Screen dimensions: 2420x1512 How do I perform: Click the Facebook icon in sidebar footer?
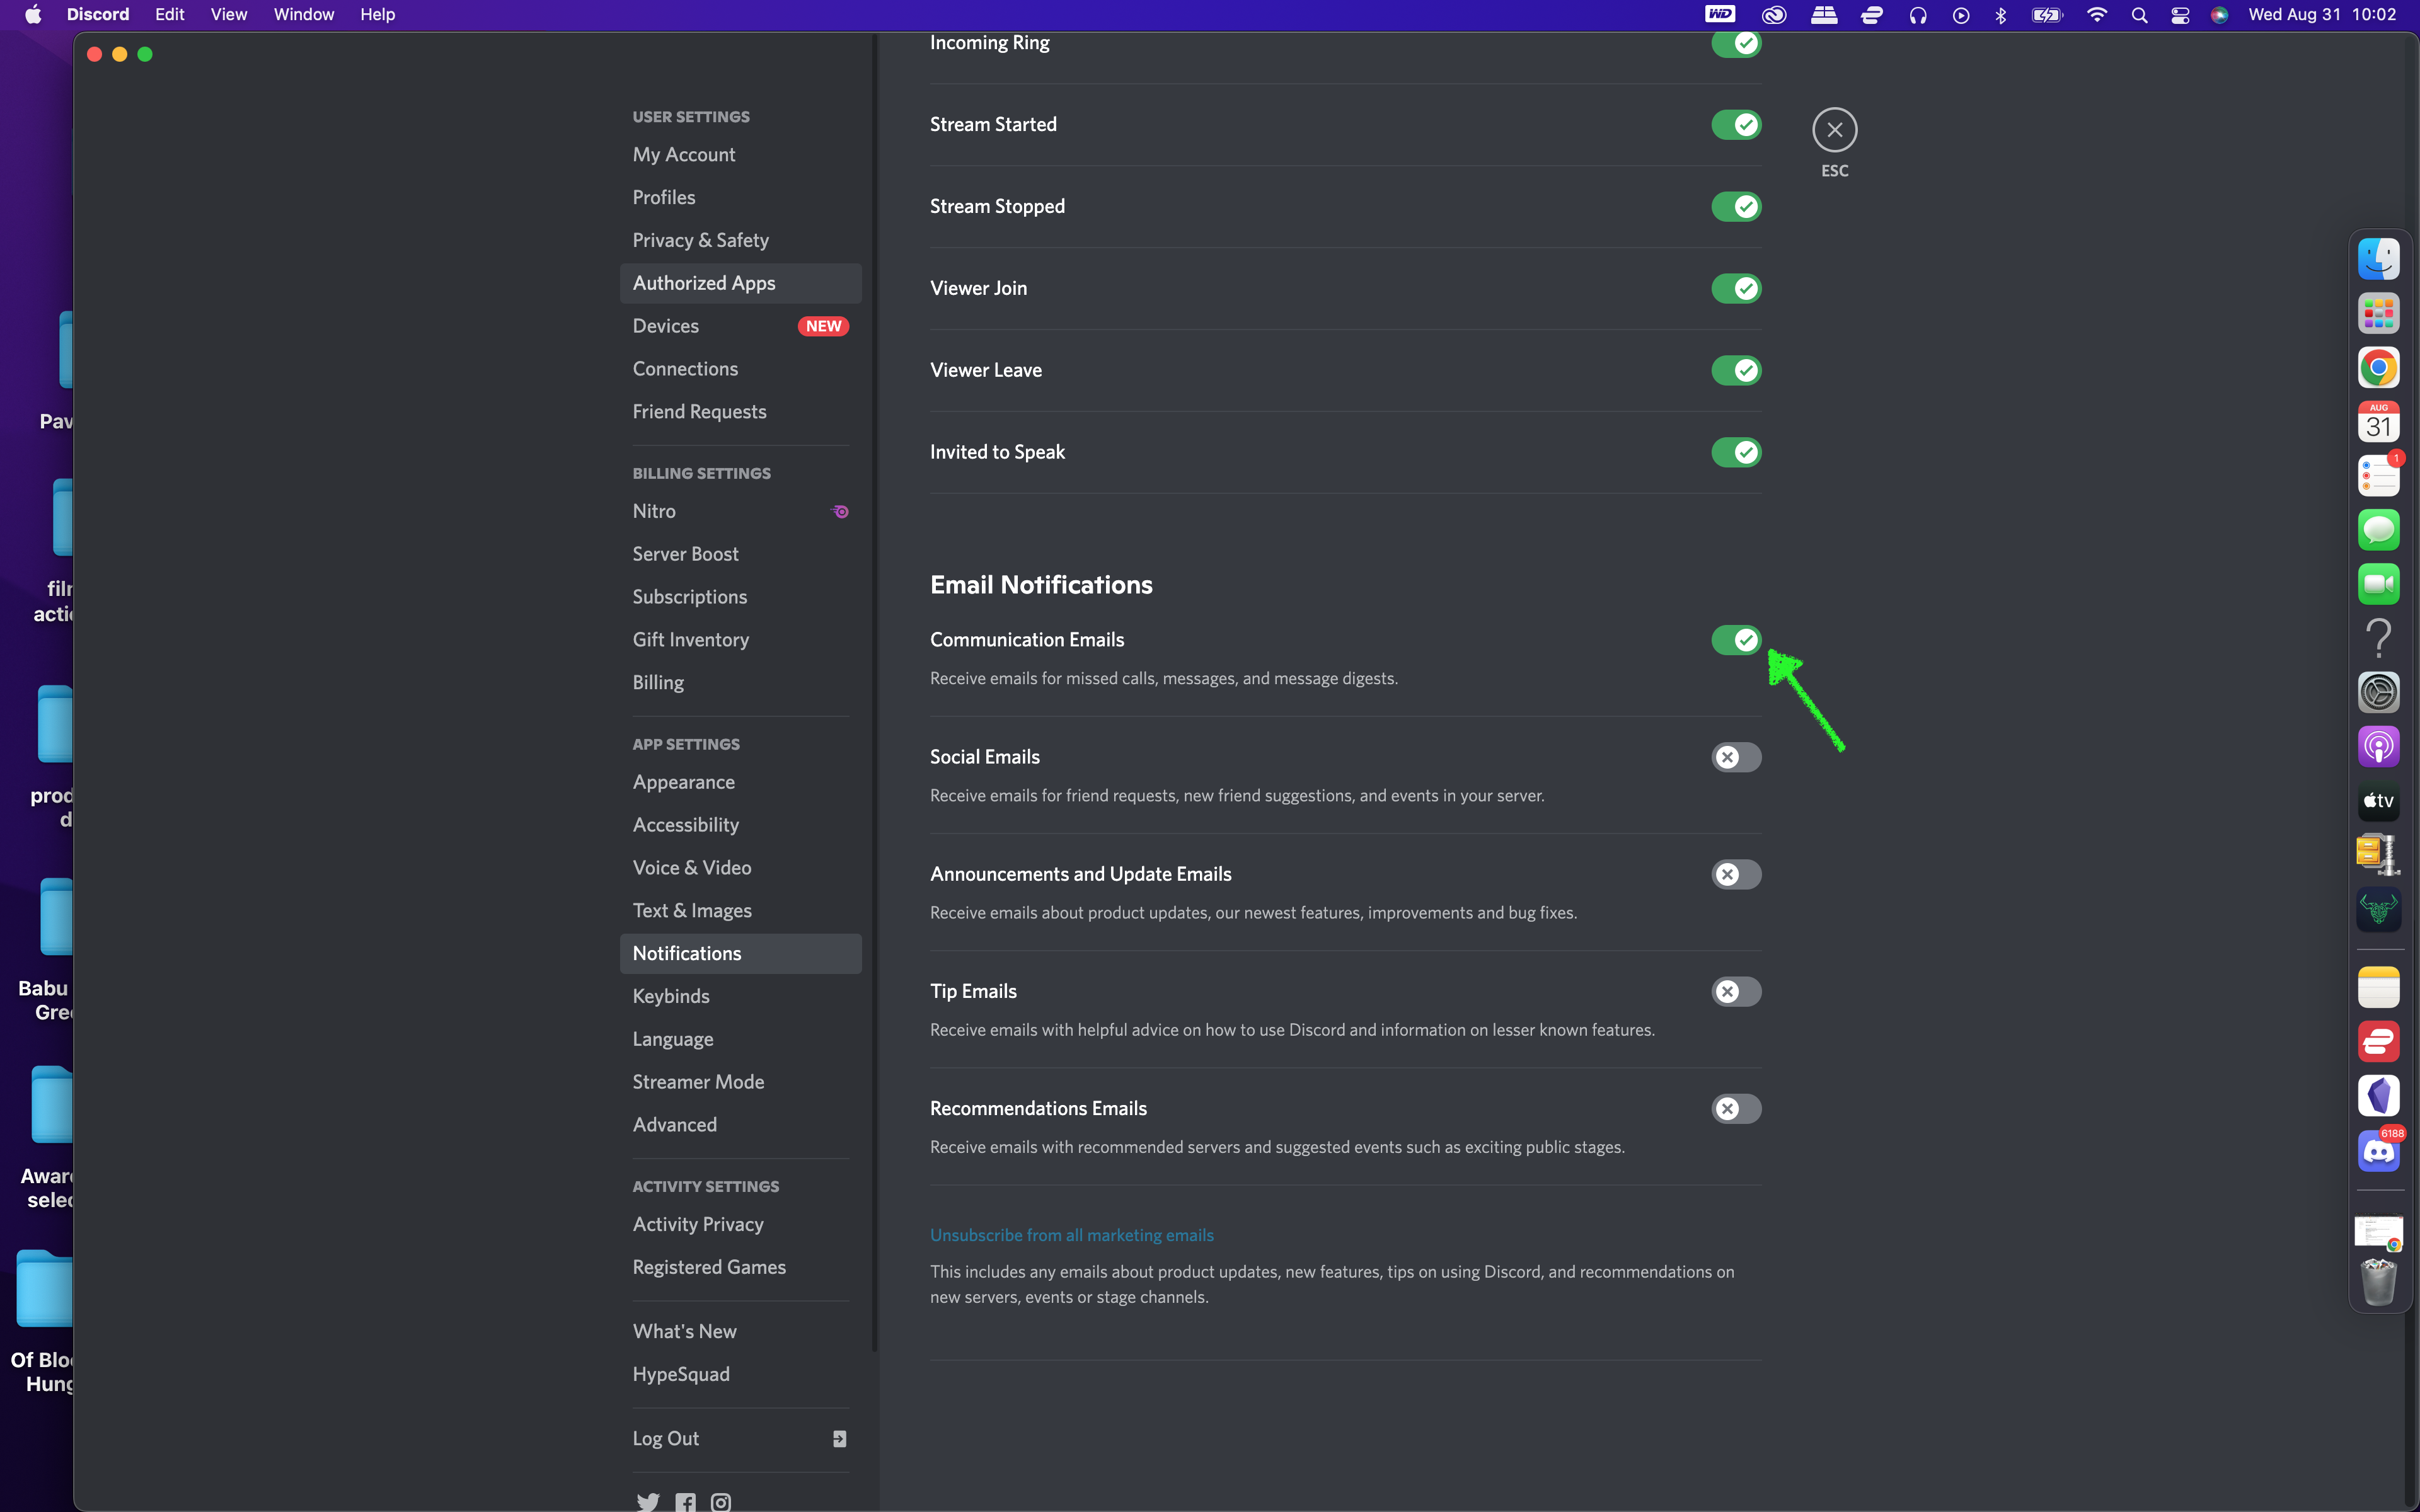pyautogui.click(x=685, y=1501)
